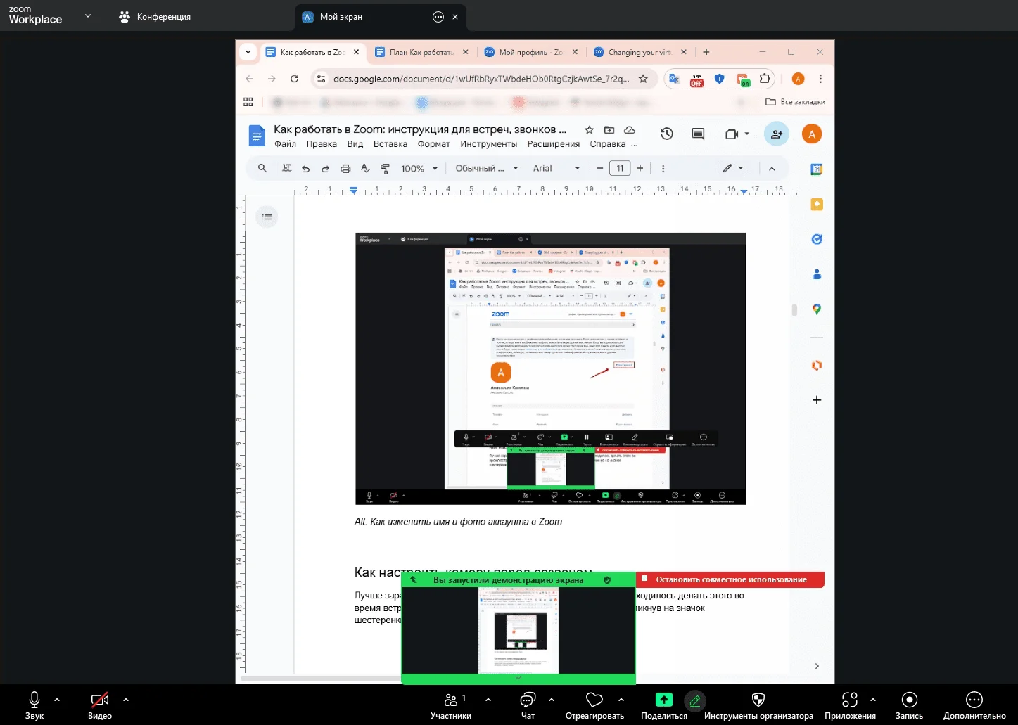
Task: Open Google Keep in the side panel
Action: coord(817,205)
